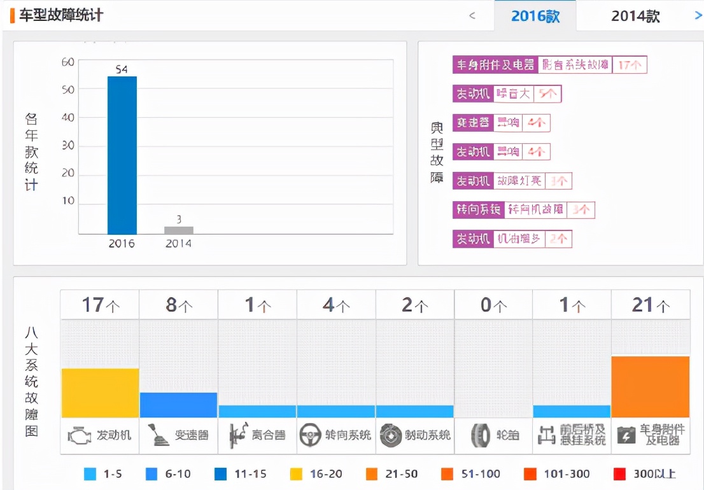Open the 变速器 异响 4个 tag
This screenshot has height=490, width=704.
(x=501, y=122)
